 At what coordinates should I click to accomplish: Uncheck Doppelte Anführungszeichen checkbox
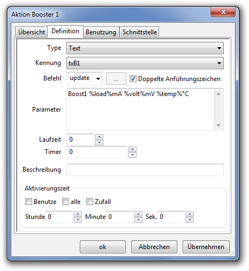pos(133,79)
